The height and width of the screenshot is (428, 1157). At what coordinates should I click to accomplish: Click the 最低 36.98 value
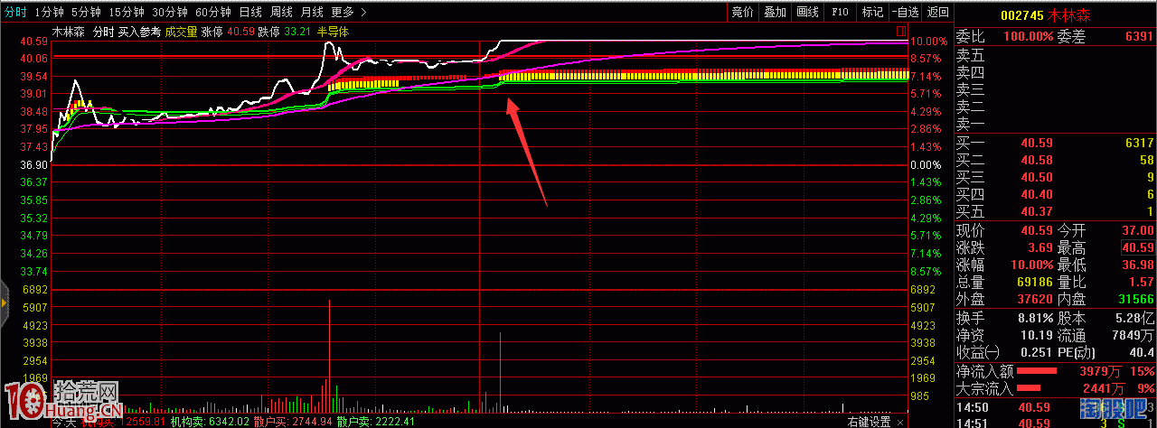pyautogui.click(x=1138, y=265)
